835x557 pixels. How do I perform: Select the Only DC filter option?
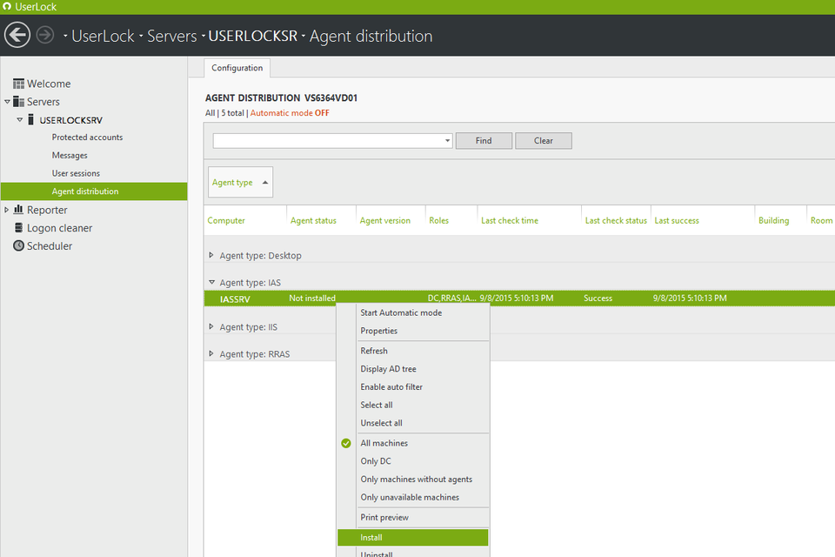pos(374,460)
